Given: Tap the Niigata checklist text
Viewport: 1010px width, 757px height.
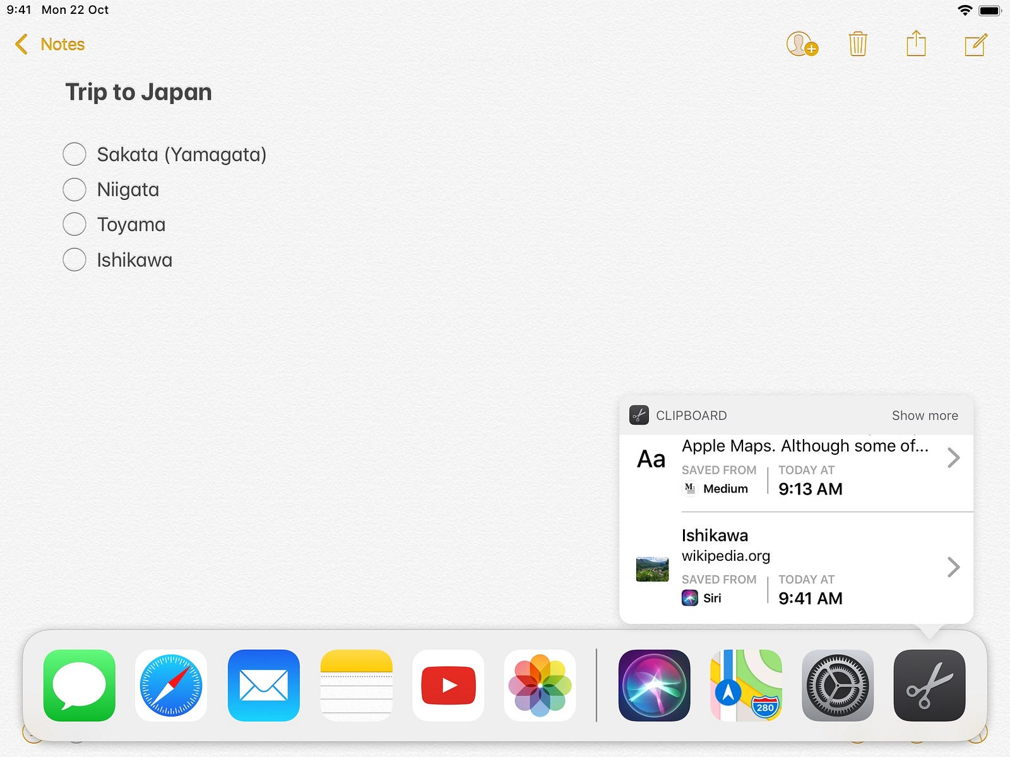Looking at the screenshot, I should point(128,190).
